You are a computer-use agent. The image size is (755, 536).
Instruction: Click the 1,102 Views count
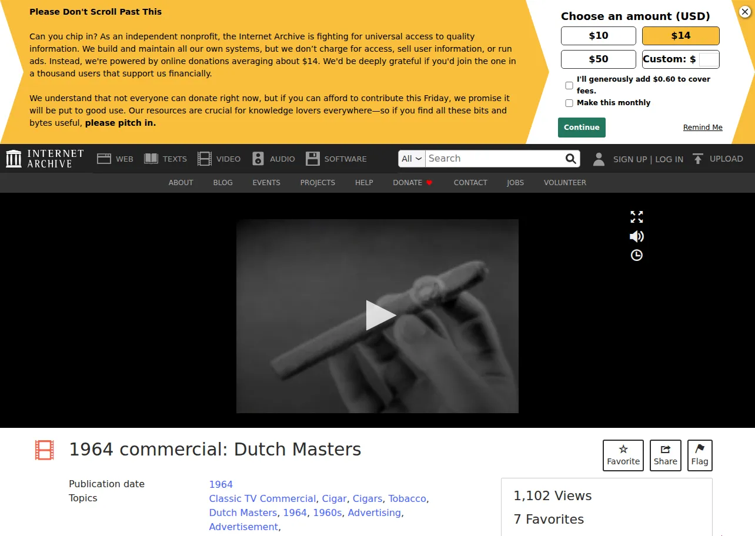click(x=553, y=496)
